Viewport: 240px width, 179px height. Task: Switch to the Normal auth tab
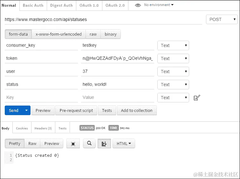click(9, 5)
